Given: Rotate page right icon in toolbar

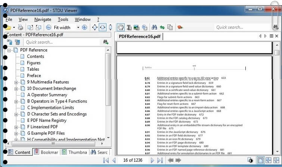Looking at the screenshot, I should pyautogui.click(x=38, y=27).
